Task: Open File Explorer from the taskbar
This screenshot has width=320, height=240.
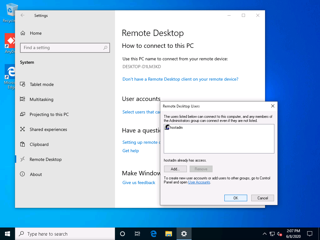Action: point(169,234)
